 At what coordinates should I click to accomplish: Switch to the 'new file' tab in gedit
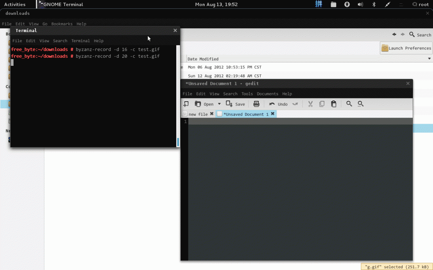[198, 114]
